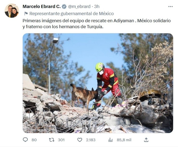This screenshot has height=147, width=178.
Task: Click the 301 retweets count
Action: pyautogui.click(x=61, y=140)
